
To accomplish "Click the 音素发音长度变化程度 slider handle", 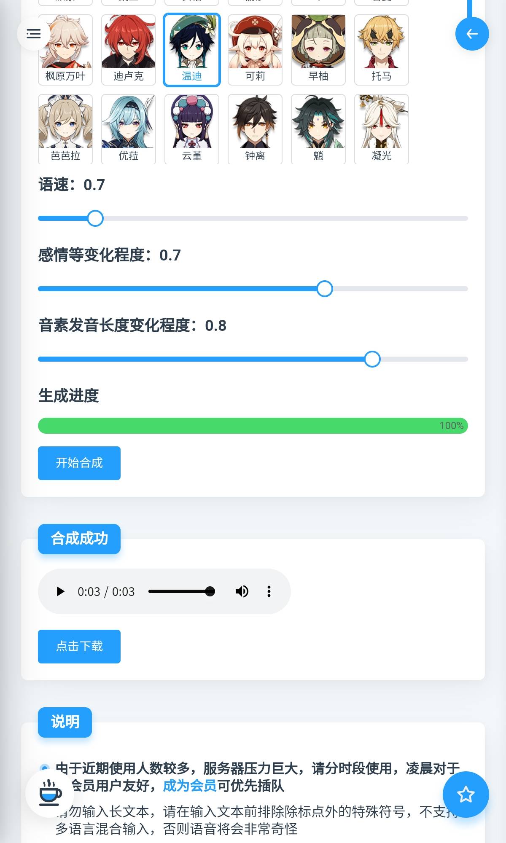I will (372, 359).
